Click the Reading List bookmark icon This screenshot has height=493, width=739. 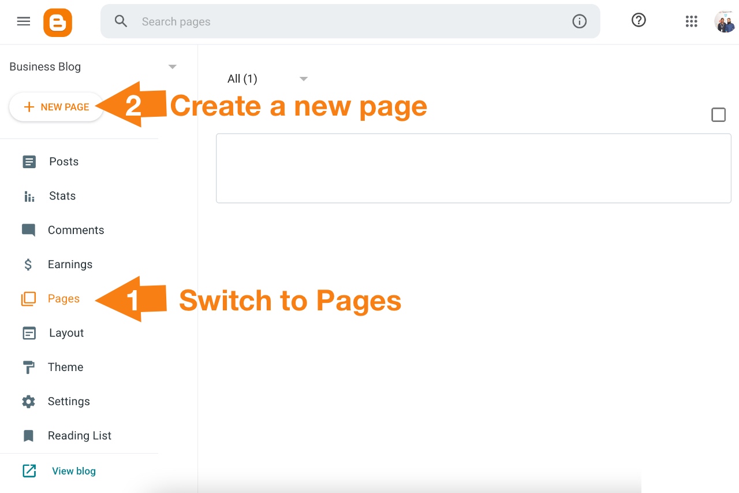28,436
